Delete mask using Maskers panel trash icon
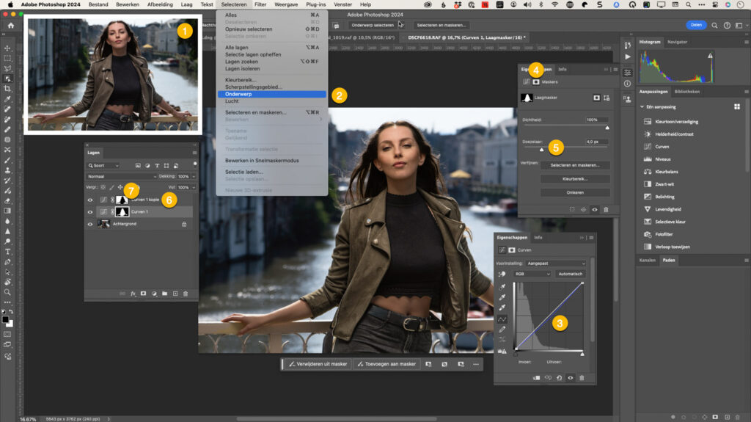The height and width of the screenshot is (422, 751). (606, 210)
